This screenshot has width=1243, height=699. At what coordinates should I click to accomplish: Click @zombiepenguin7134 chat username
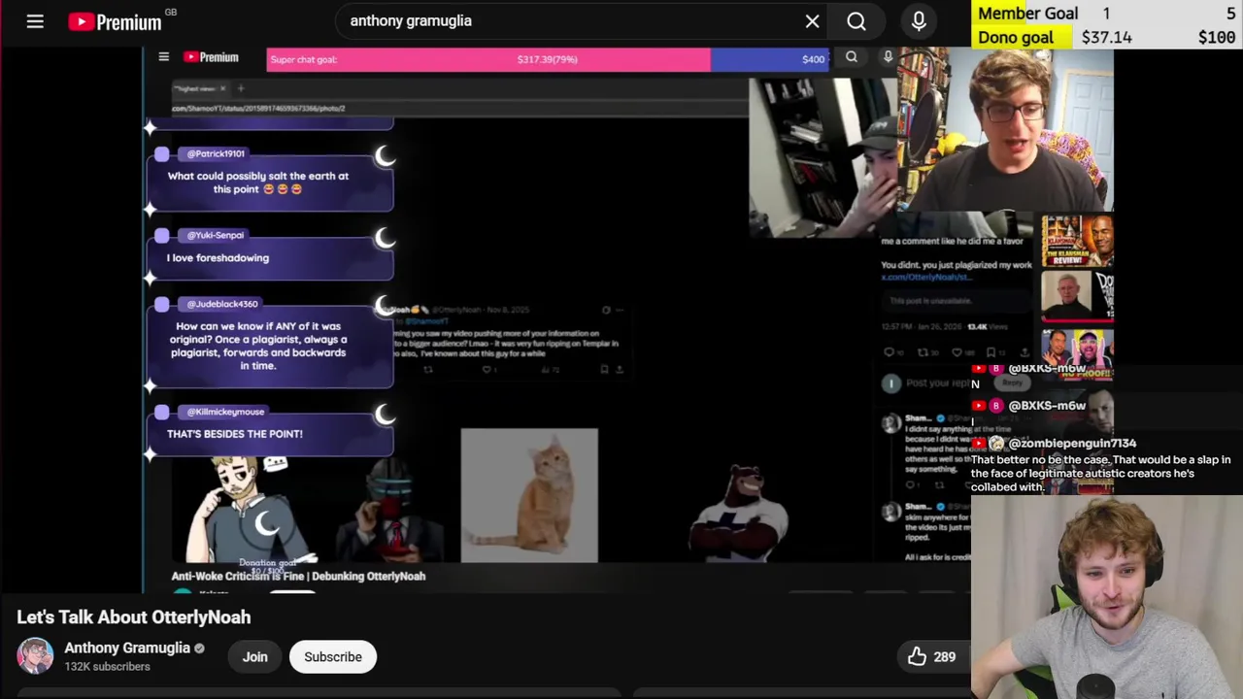click(1072, 443)
